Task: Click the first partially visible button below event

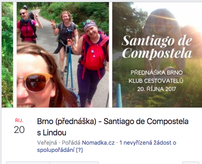Action: click(28, 163)
